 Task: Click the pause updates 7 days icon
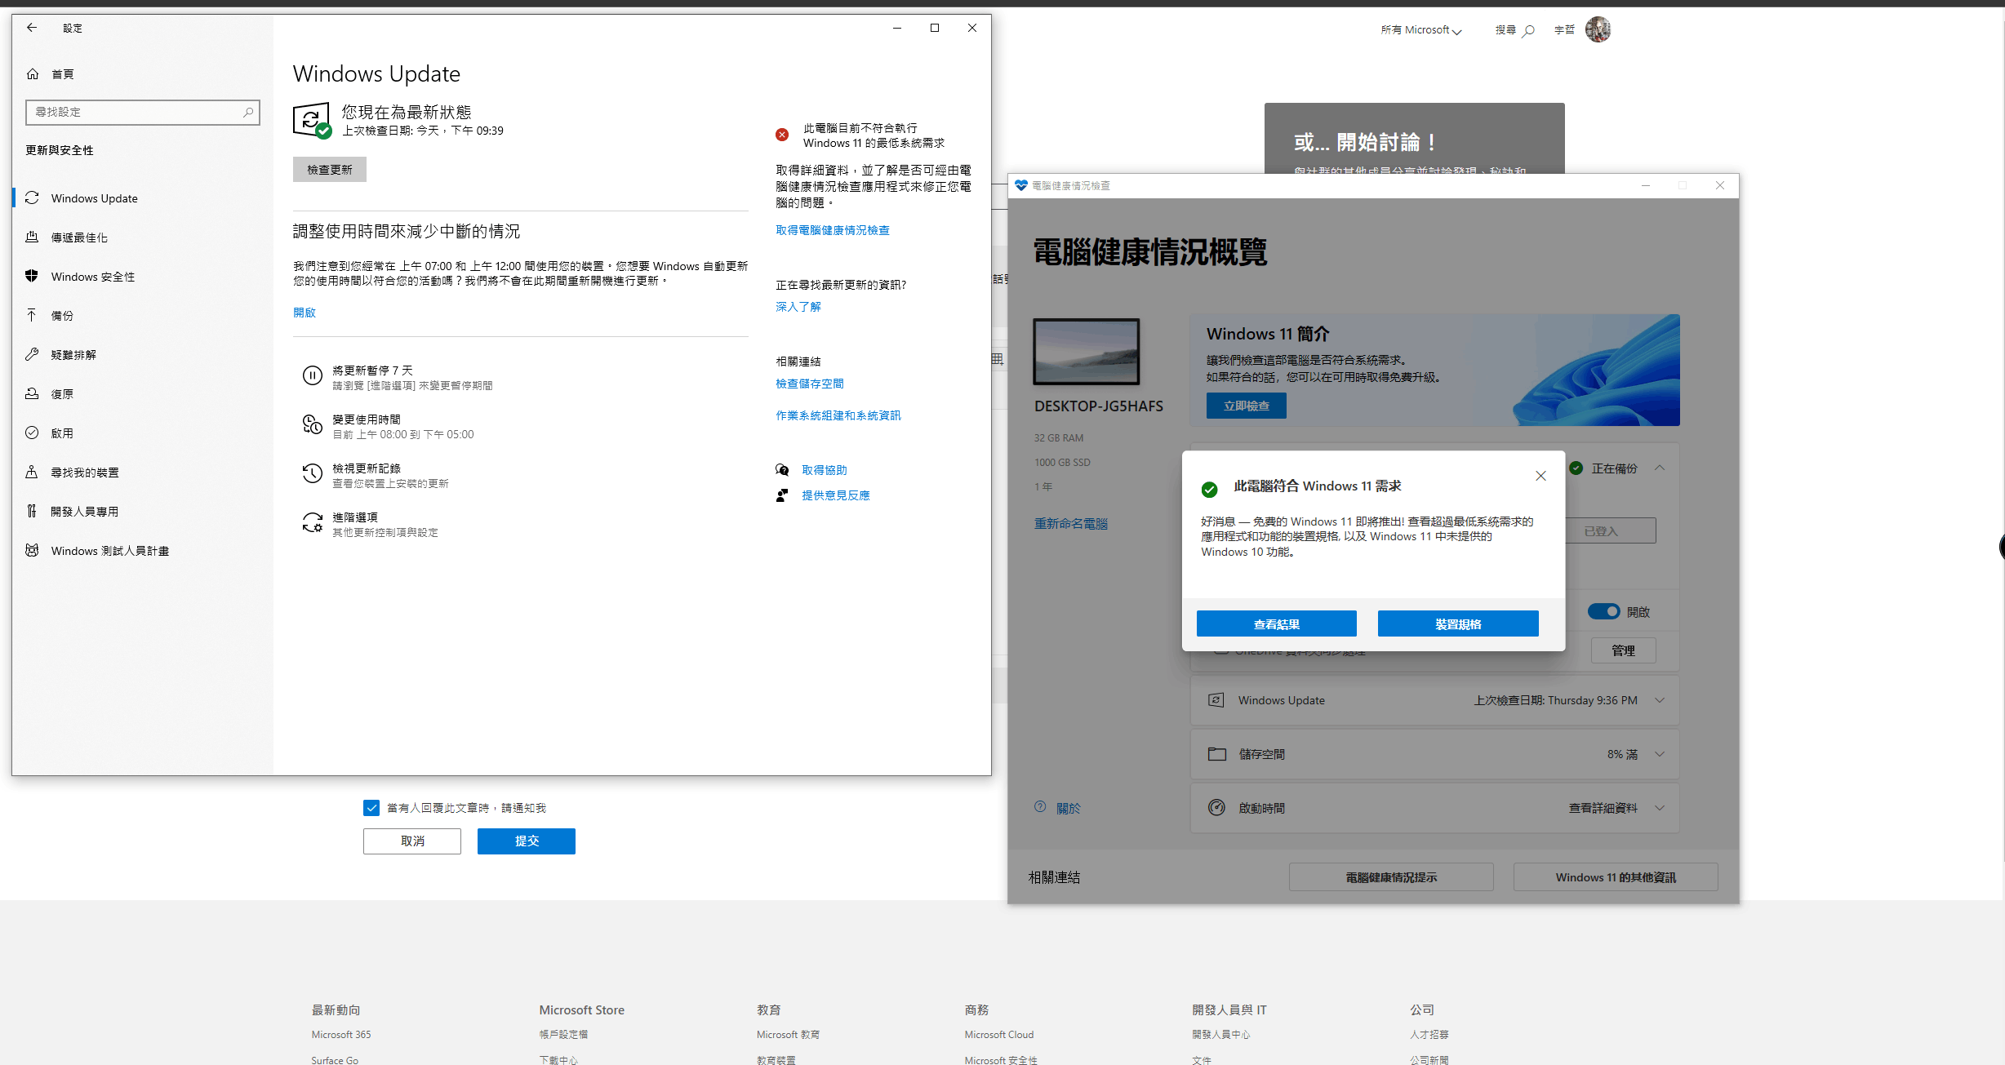tap(312, 375)
